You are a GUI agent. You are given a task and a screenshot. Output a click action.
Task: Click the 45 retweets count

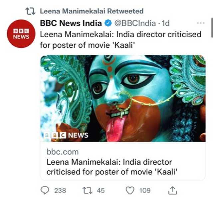tap(101, 190)
